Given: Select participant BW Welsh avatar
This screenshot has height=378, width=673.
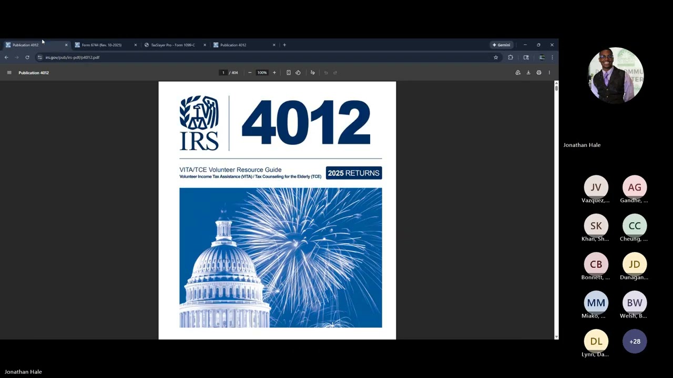Looking at the screenshot, I should coord(635,303).
